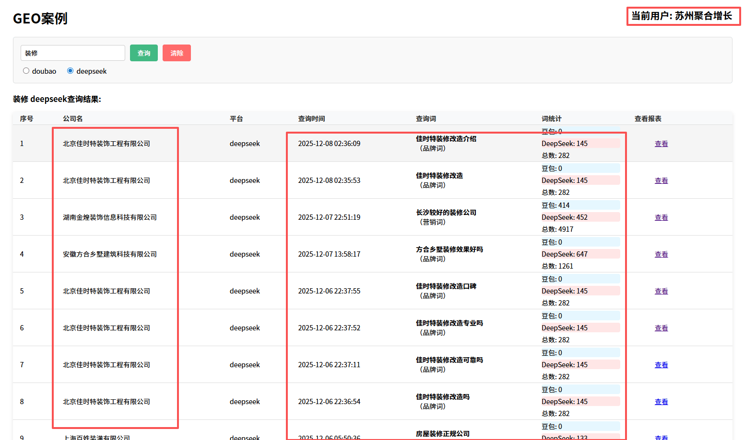Click company 安徽方合乡墅建筑科技有限公司
Image resolution: width=744 pixels, height=440 pixels.
click(x=110, y=254)
